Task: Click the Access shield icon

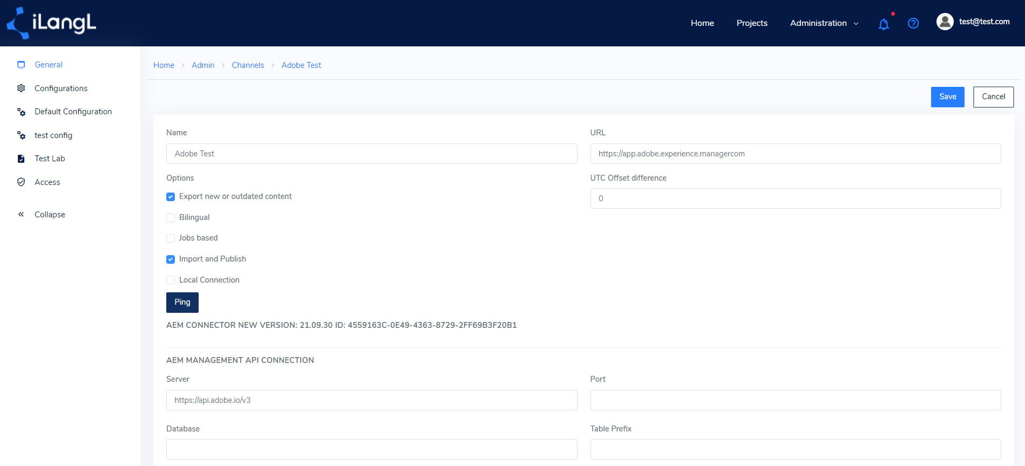Action: click(21, 182)
